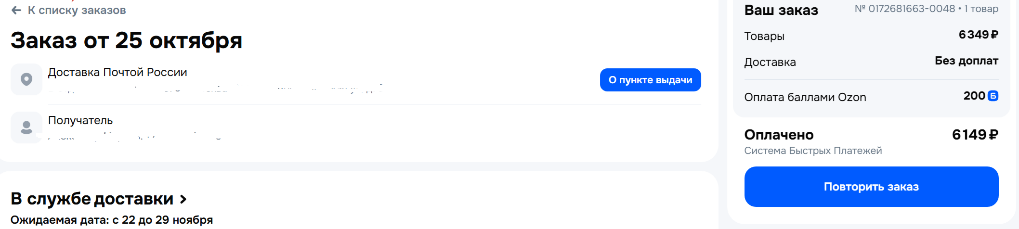Click the 'Ваш заказ' summary heading
Image resolution: width=1019 pixels, height=229 pixels.
781,10
